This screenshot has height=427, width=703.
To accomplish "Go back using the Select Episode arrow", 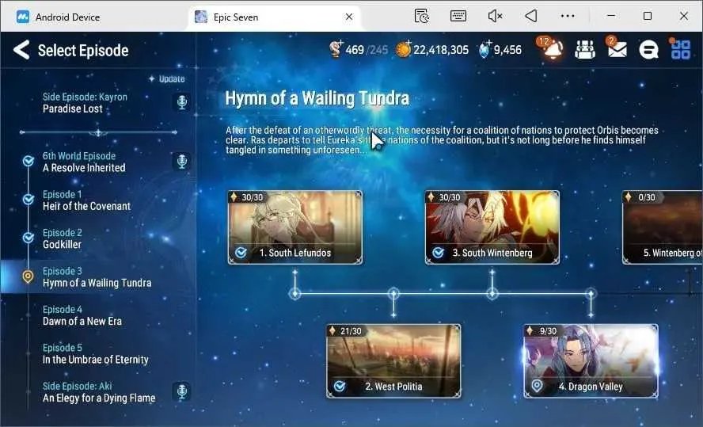I will [x=21, y=50].
